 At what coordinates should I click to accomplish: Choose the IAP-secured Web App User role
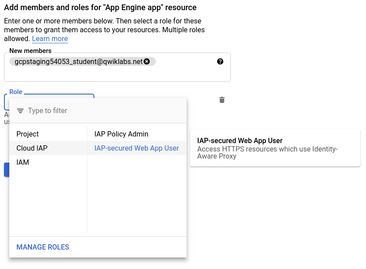coord(136,148)
